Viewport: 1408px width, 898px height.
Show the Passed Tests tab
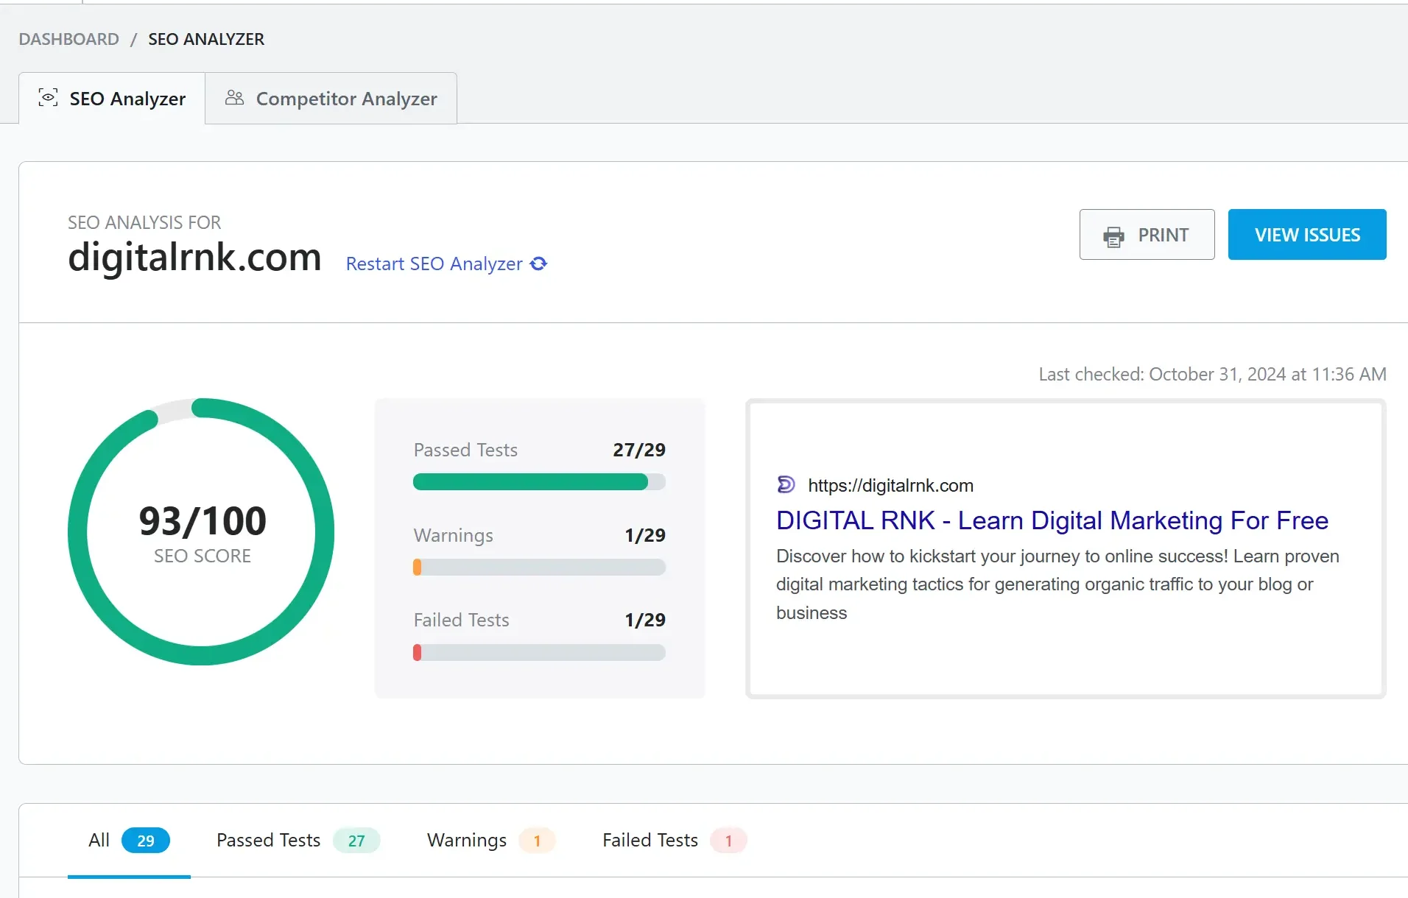[298, 840]
